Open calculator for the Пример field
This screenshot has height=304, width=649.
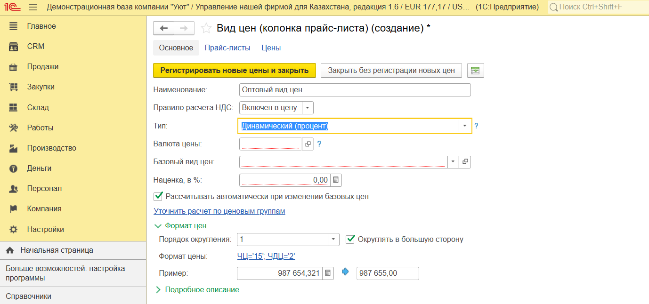tap(328, 273)
